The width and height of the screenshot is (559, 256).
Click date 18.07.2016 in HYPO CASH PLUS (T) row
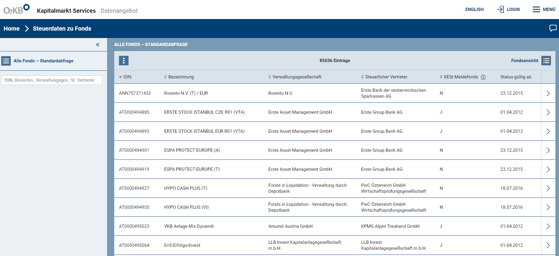pyautogui.click(x=511, y=188)
